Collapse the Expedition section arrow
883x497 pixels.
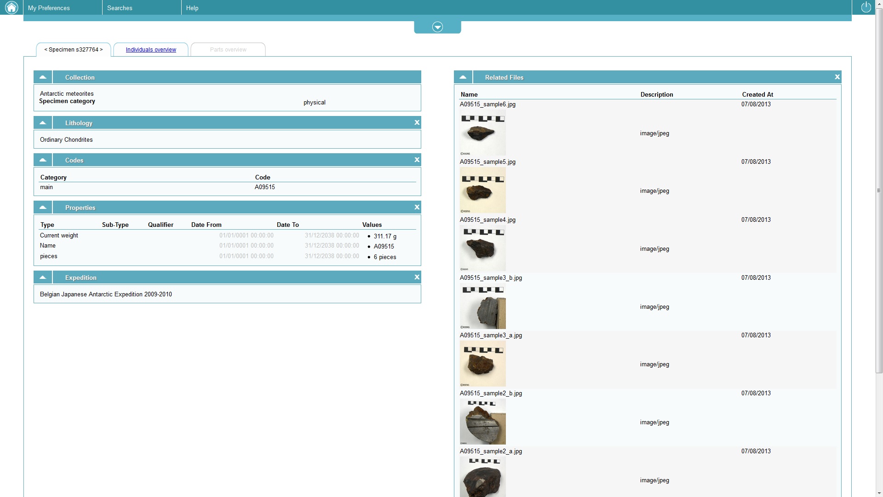pyautogui.click(x=43, y=277)
